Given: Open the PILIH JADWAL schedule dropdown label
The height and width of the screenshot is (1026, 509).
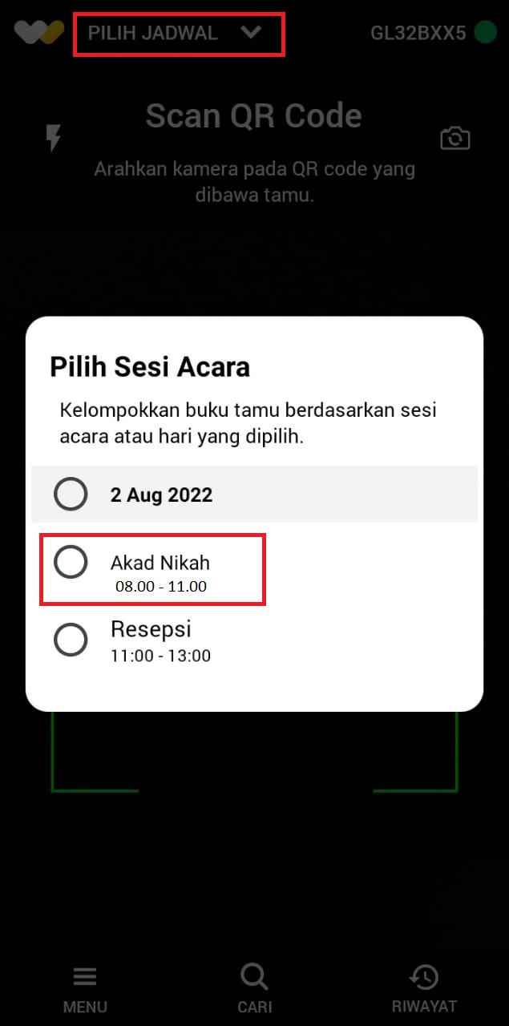Looking at the screenshot, I should pyautogui.click(x=152, y=34).
